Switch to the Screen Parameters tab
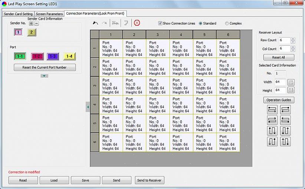Viewport: 305px width, 189px height. 49,14
